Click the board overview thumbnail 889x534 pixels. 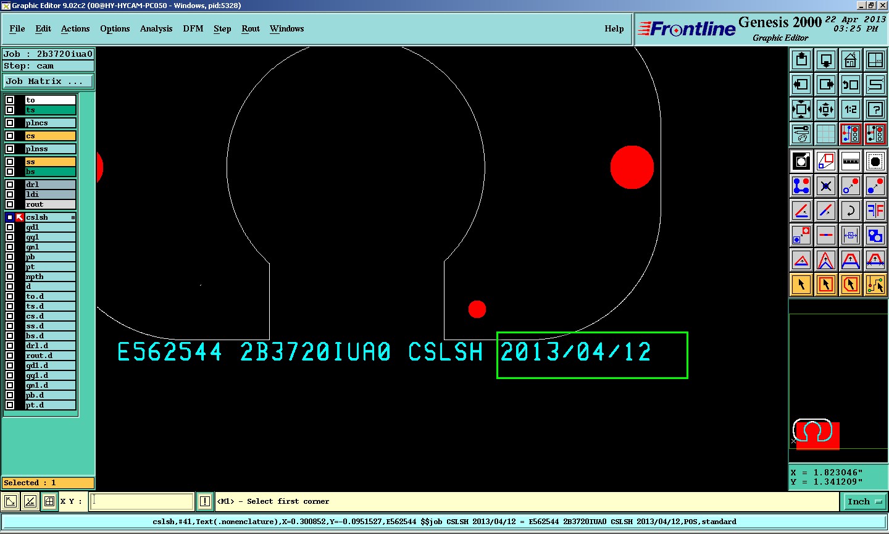pos(838,381)
